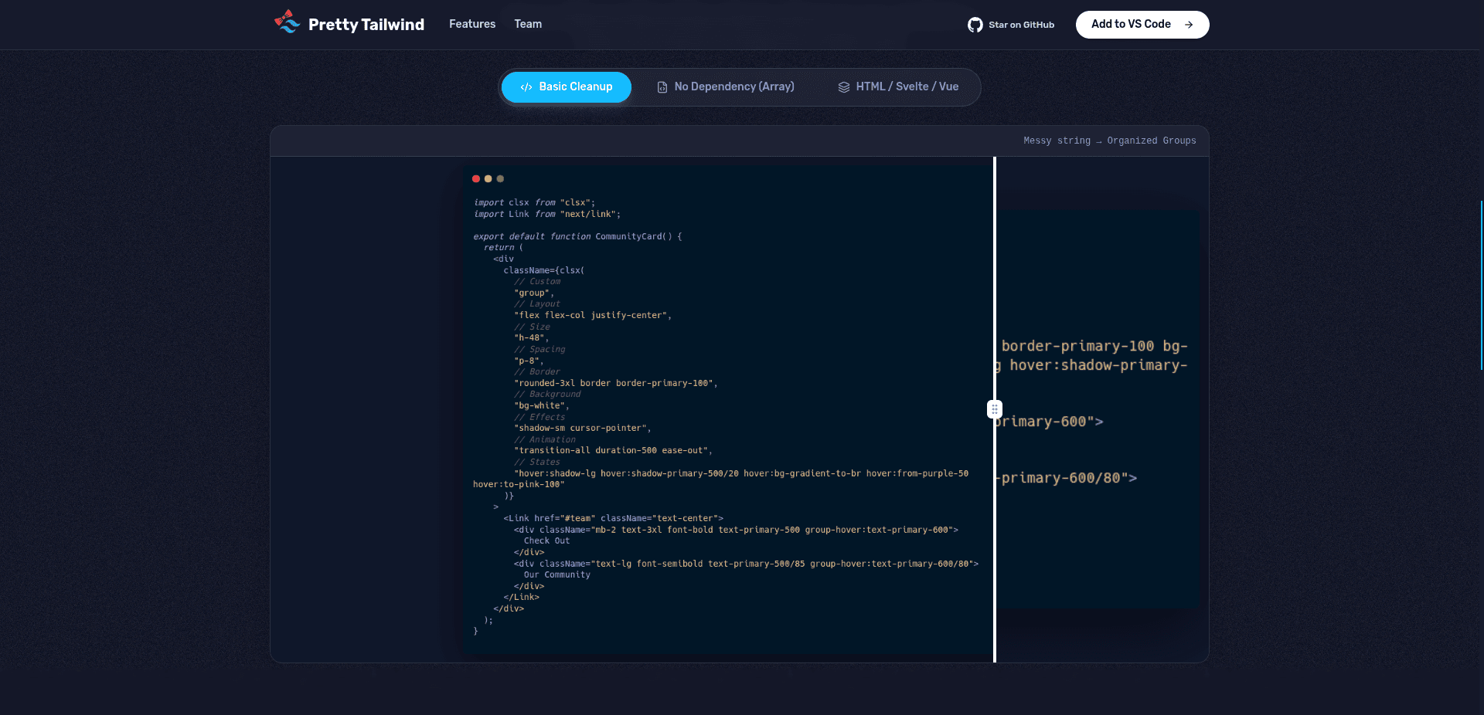Viewport: 1484px width, 715px height.
Task: Click the yellow dot in the code window
Action: pos(488,178)
